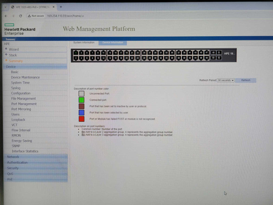Select port 48 on the switch panel

[206, 58]
